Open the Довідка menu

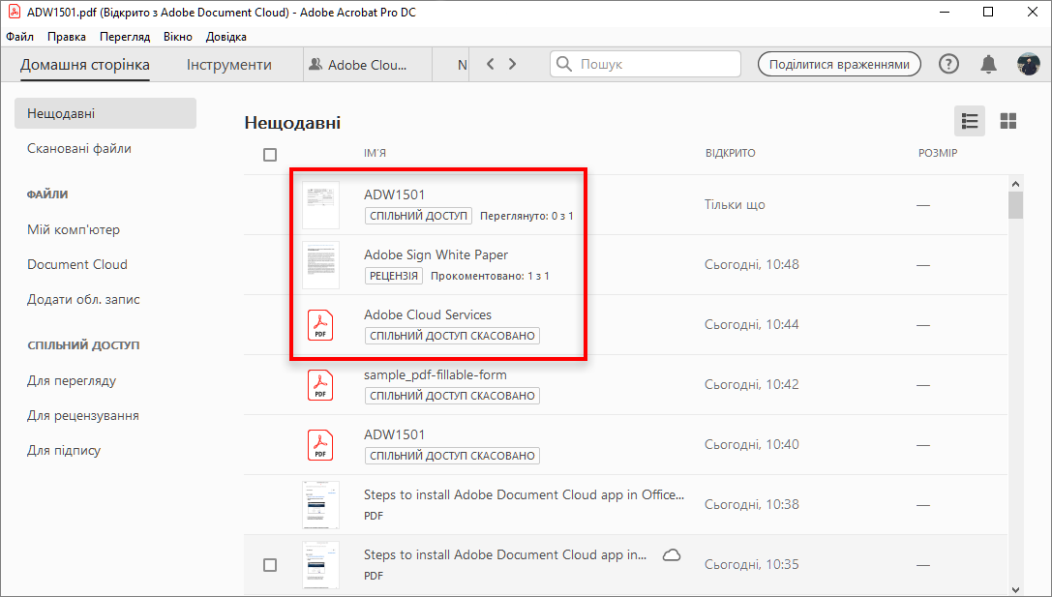point(226,37)
